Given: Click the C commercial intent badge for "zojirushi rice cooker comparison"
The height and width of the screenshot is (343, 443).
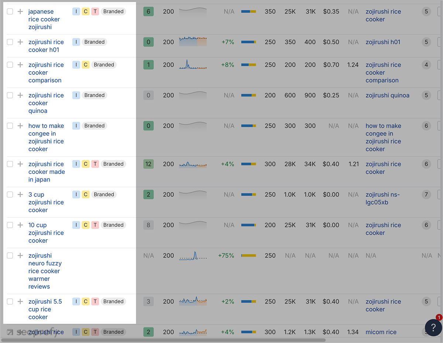Looking at the screenshot, I should 86,64.
